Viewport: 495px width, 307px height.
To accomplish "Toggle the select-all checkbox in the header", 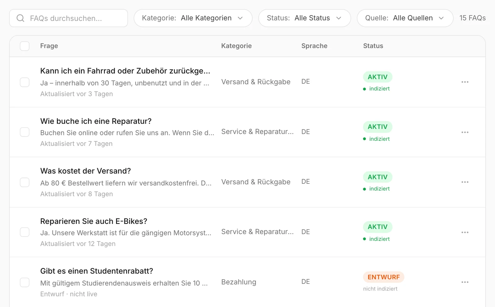I will coord(25,46).
